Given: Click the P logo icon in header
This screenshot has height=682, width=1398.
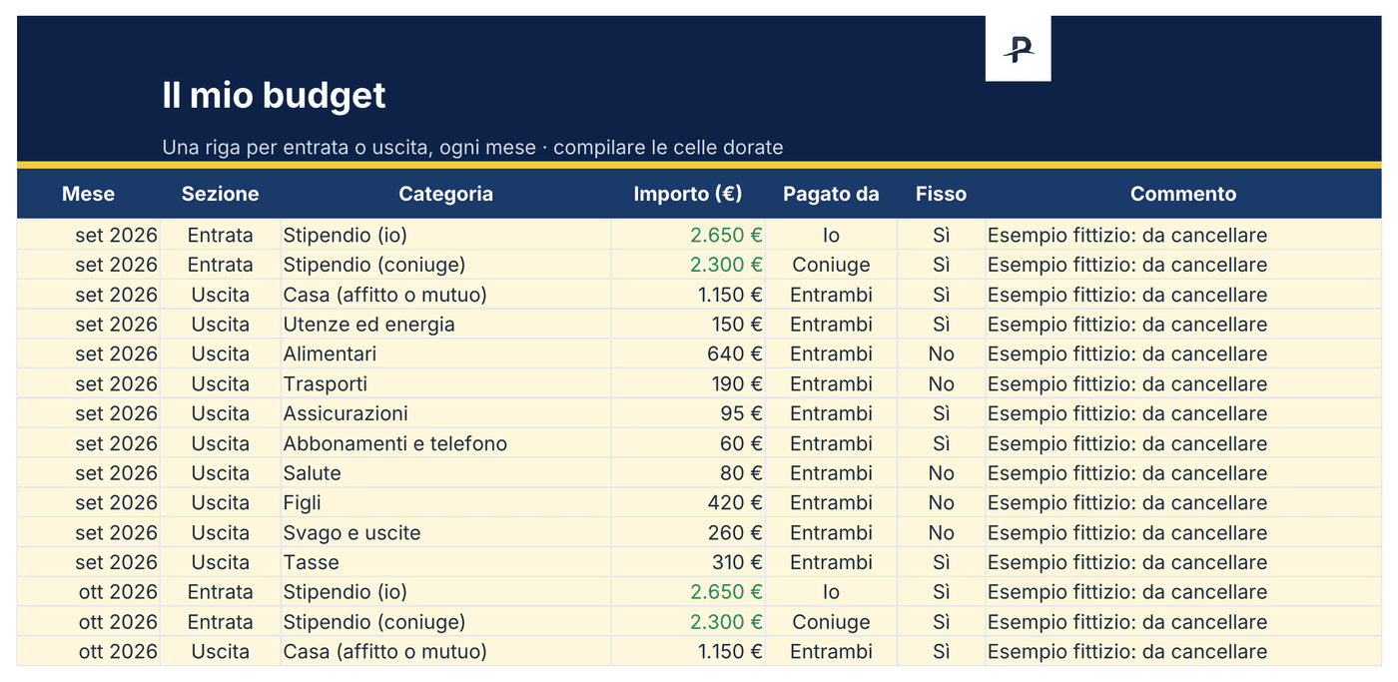Looking at the screenshot, I should point(1018,48).
